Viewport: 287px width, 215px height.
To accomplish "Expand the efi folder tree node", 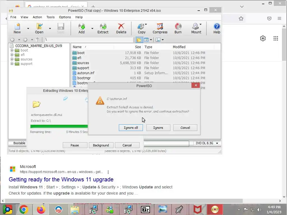I will click(12, 55).
